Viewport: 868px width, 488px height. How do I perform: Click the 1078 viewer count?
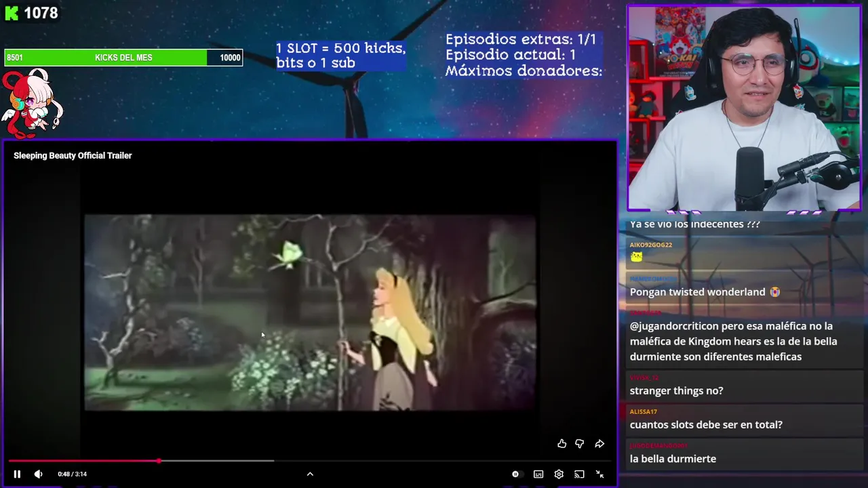tap(41, 14)
